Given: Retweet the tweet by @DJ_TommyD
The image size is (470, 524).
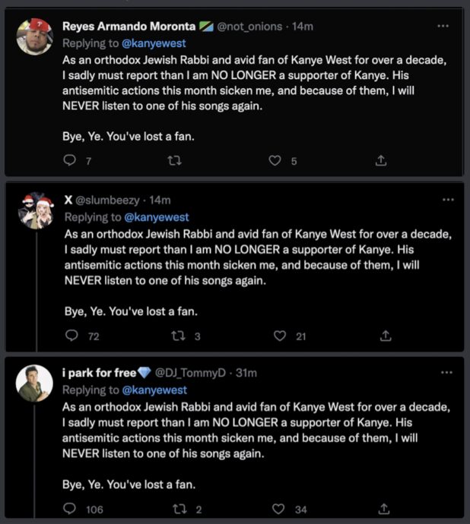Looking at the screenshot, I should point(181,509).
